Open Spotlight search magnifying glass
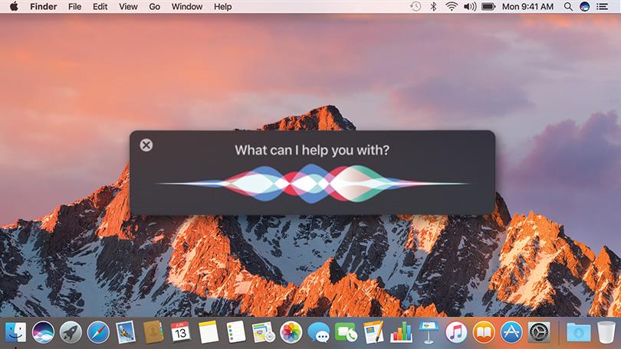The height and width of the screenshot is (349, 621). [567, 7]
